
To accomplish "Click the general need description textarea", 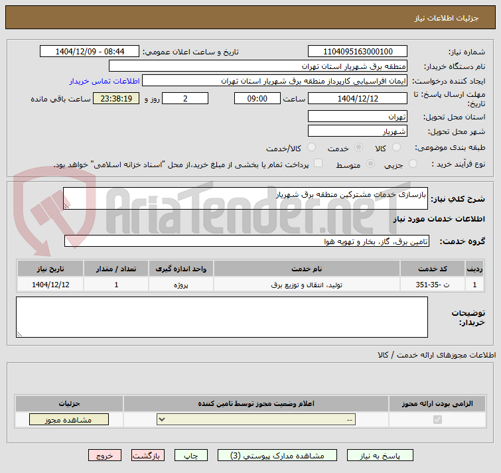I will (x=246, y=198).
